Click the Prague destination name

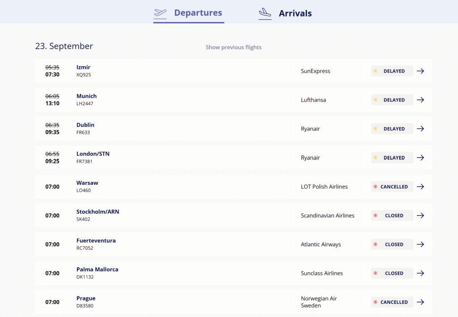(x=86, y=298)
